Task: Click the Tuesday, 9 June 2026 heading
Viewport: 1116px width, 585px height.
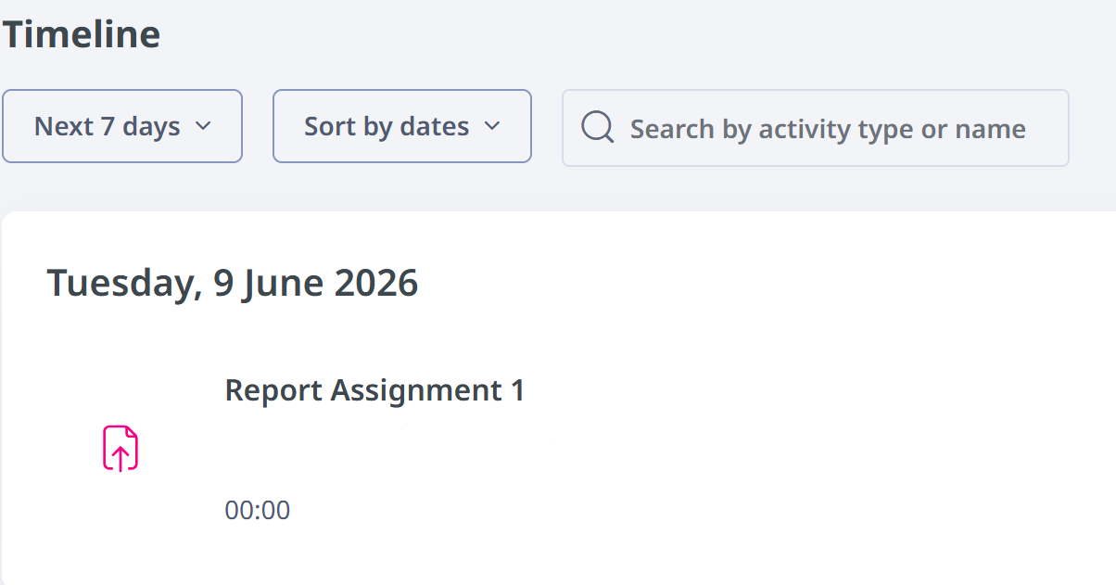Action: [233, 283]
